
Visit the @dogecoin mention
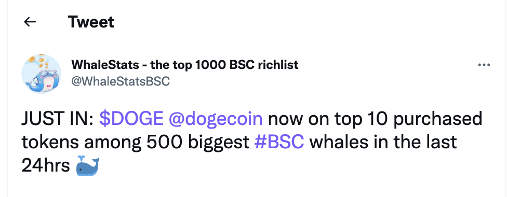(216, 119)
